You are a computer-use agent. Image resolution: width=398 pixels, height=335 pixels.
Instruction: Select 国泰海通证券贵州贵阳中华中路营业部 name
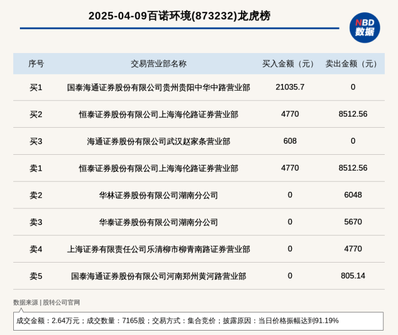tap(159, 87)
